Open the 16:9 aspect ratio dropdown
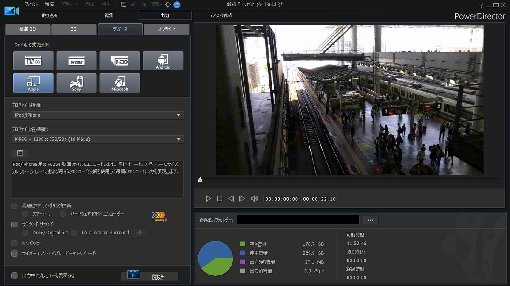 (x=156, y=4)
